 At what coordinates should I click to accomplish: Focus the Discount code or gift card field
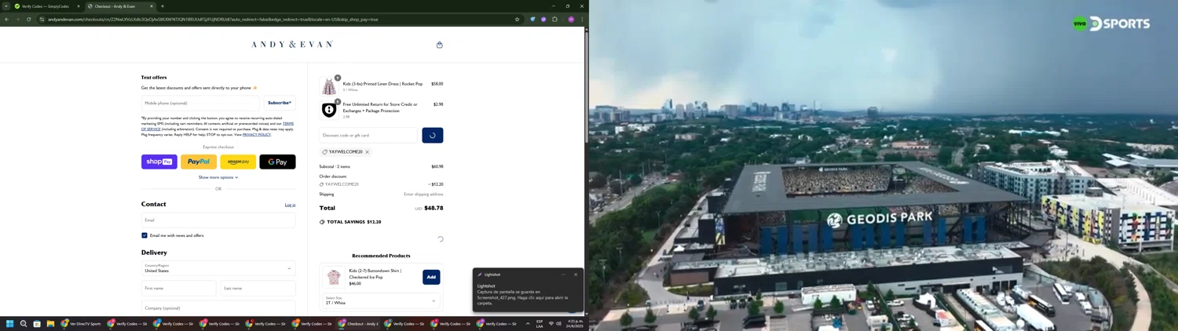(x=368, y=135)
